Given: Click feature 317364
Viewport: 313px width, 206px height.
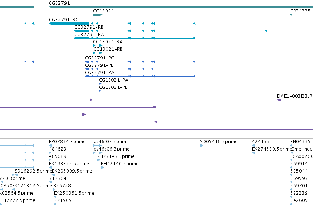Looking at the screenshot, I should tap(57, 178).
